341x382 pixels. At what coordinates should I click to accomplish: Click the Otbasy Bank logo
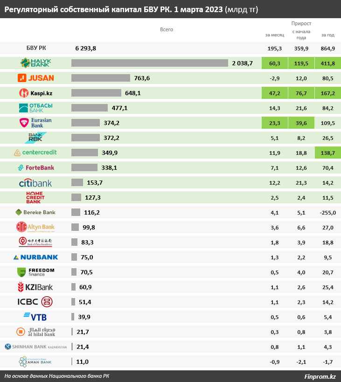[x=36, y=108]
